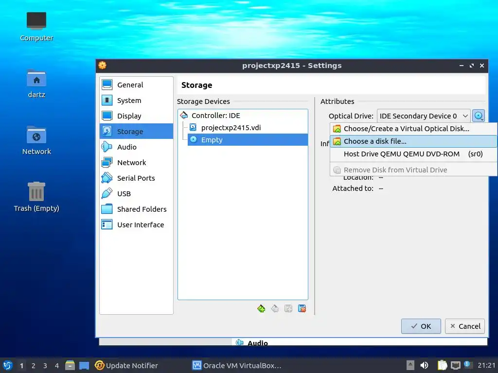Select Host Drive QEMU DVD-ROM (sr0)
498x373 pixels.
(413, 154)
